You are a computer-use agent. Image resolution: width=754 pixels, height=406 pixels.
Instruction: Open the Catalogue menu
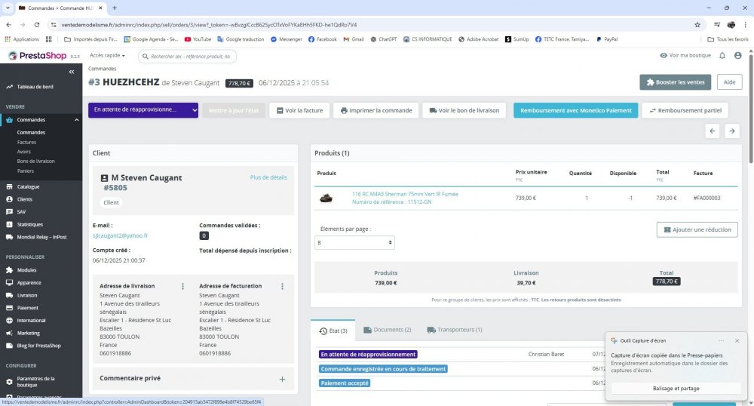click(x=28, y=186)
